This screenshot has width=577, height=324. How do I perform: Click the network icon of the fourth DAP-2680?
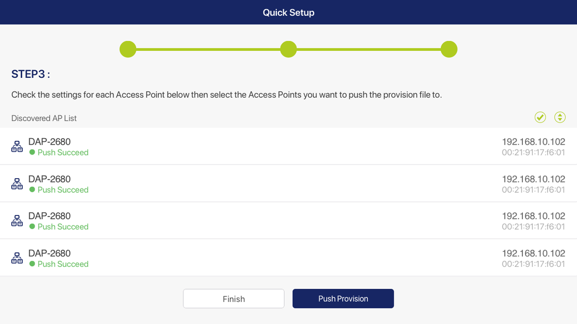(17, 258)
